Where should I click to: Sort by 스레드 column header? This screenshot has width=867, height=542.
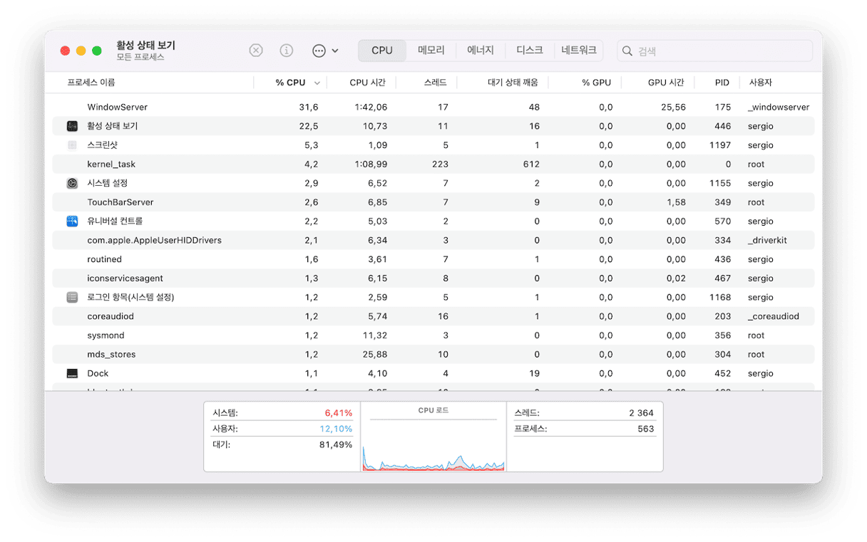click(435, 83)
